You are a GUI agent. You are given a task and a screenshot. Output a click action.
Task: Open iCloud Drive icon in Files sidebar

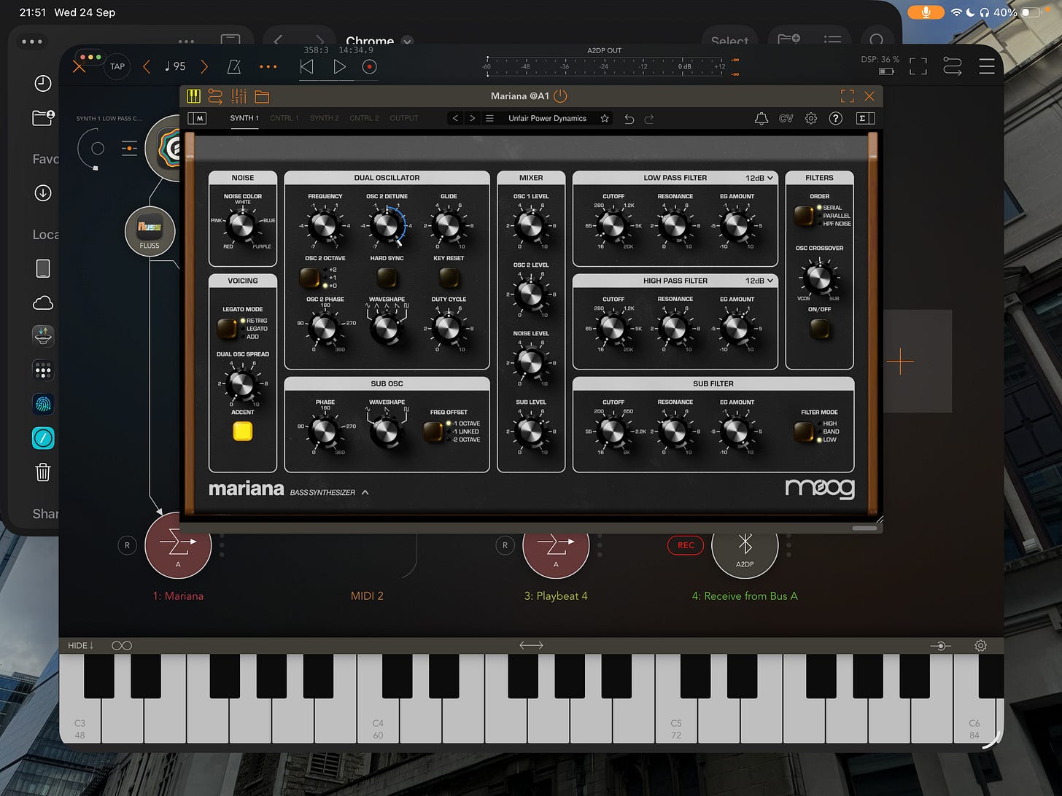43,303
